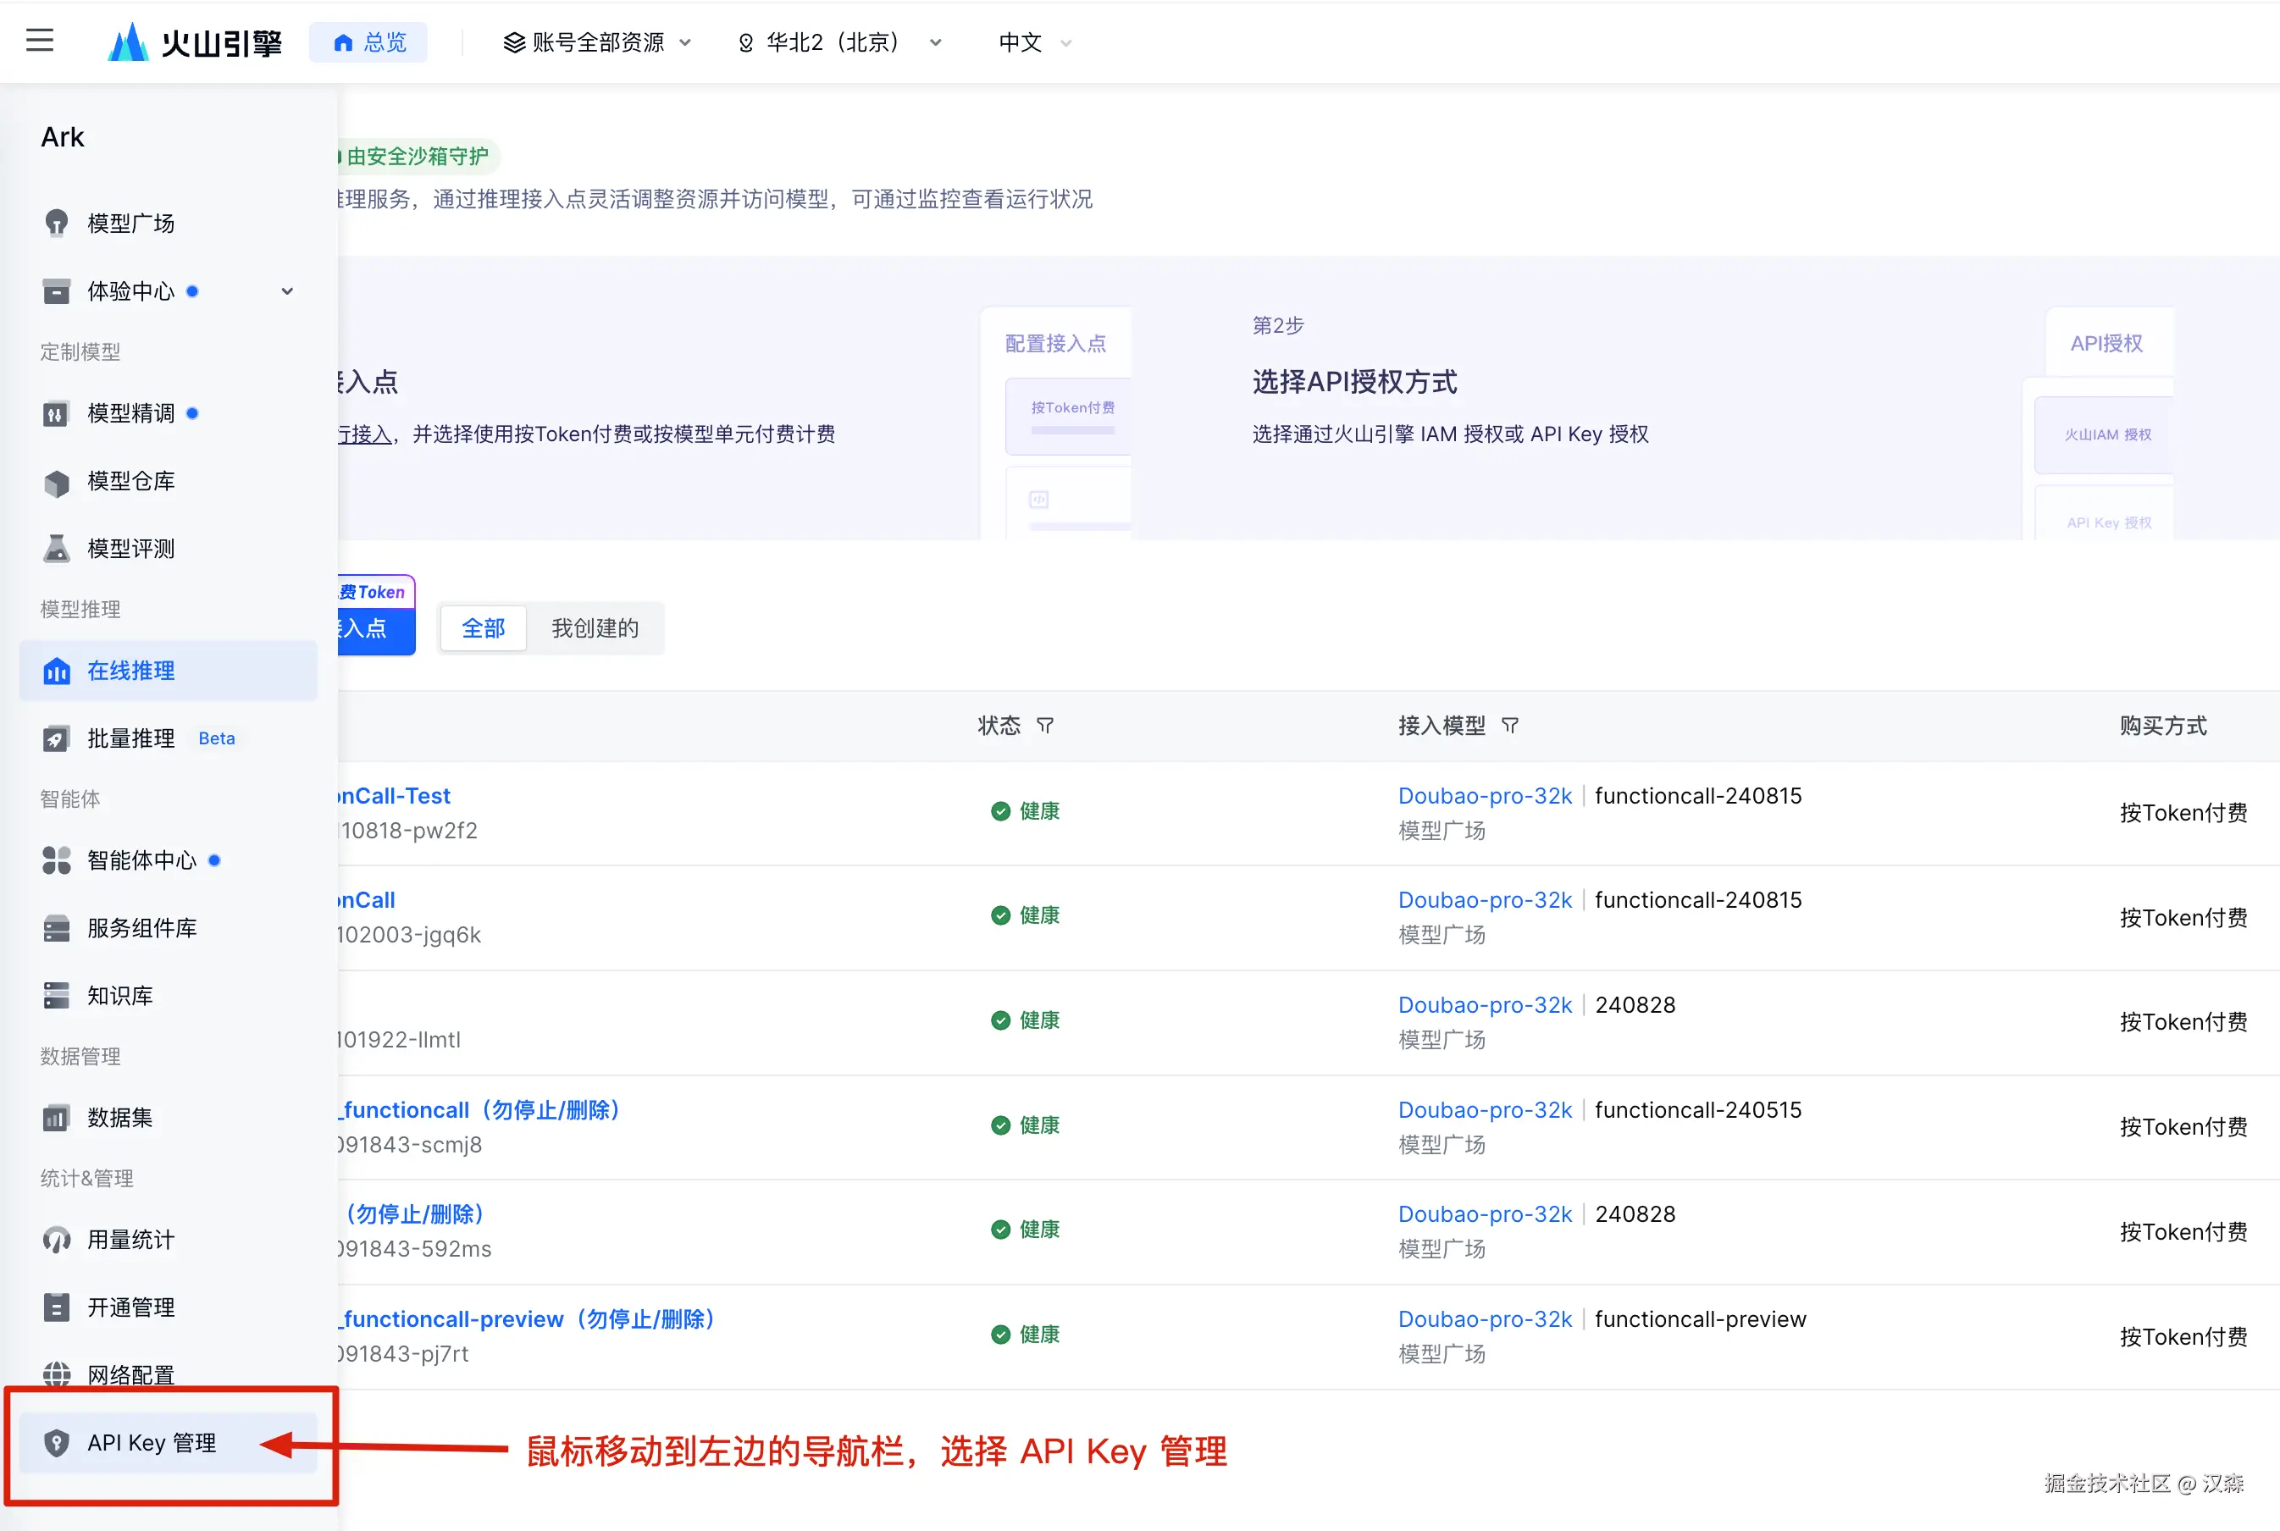The image size is (2280, 1531).
Task: Open the 状态 column filter
Action: 1045,726
